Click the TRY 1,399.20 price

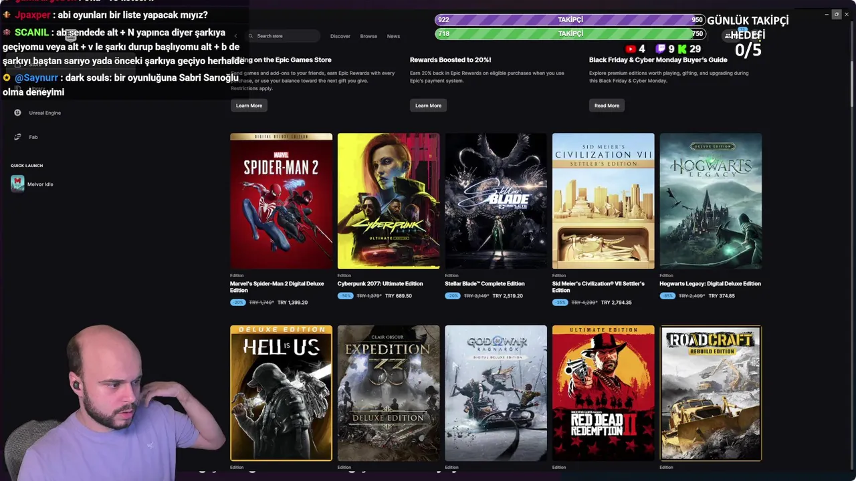[292, 303]
